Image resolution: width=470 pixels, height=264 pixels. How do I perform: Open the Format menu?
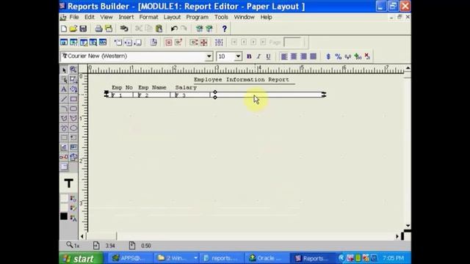point(148,17)
